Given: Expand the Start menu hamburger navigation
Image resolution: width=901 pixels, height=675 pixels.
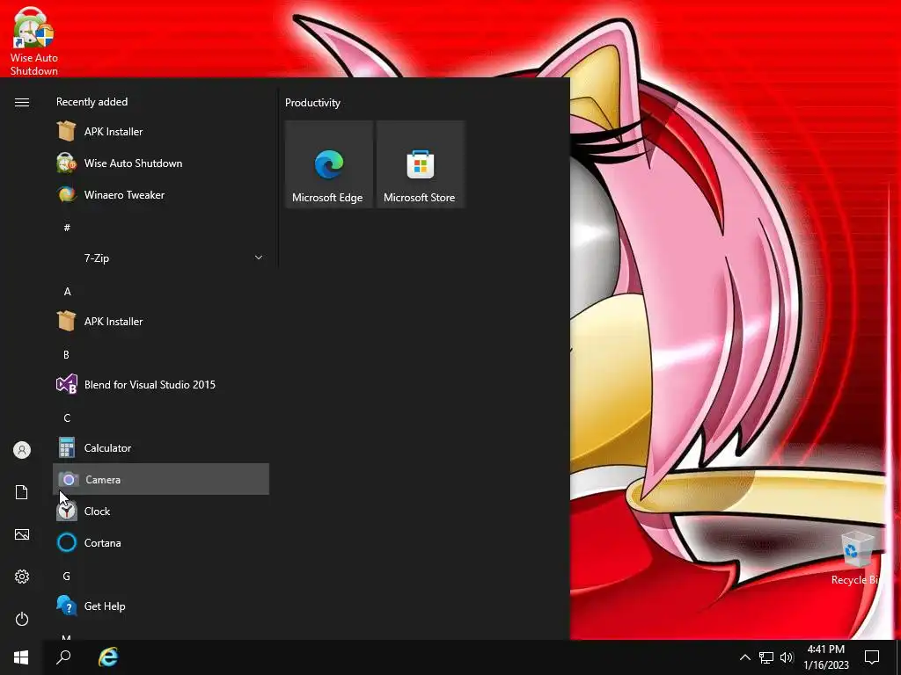Looking at the screenshot, I should (x=22, y=102).
